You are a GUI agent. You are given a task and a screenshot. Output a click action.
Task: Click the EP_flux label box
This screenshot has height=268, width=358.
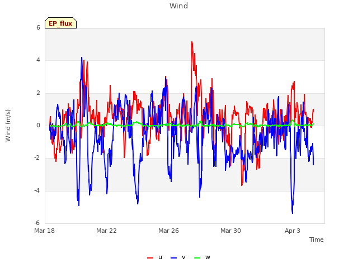(x=60, y=23)
